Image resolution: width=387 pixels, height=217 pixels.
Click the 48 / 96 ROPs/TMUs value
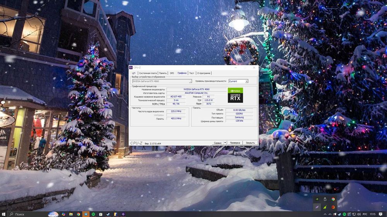176,104
